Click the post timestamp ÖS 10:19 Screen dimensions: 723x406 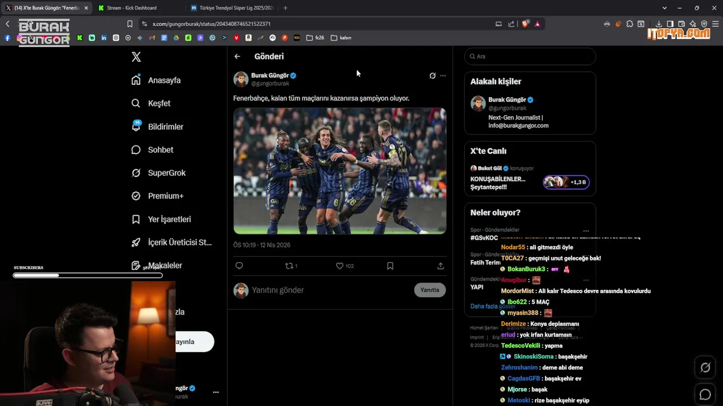[262, 245]
